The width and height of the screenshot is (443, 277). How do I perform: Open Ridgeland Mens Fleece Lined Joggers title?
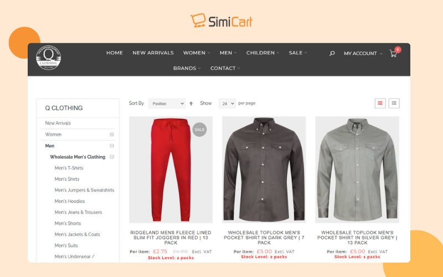point(171,238)
